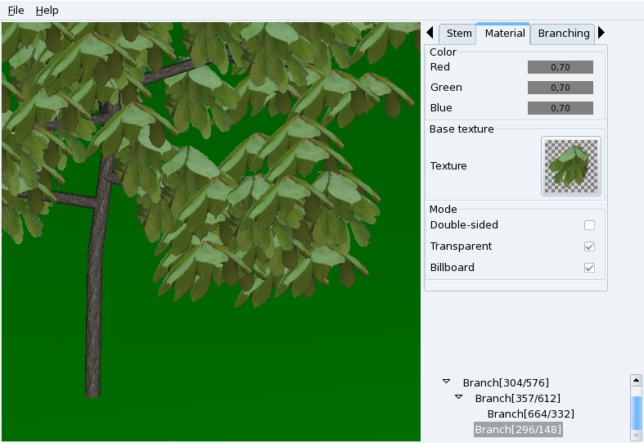Click the Red color value slider
The width and height of the screenshot is (644, 443).
561,67
